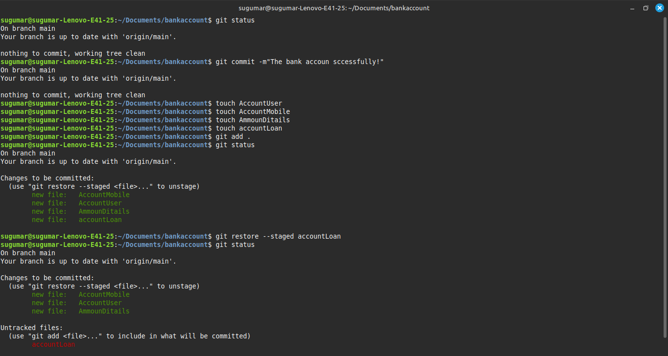Click the 'touch AmmounDitails' command
668x356 pixels.
click(253, 120)
